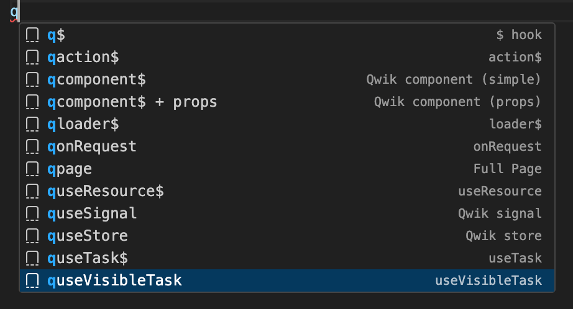Insert the qloader$ snippet
The image size is (573, 309).
coord(83,124)
